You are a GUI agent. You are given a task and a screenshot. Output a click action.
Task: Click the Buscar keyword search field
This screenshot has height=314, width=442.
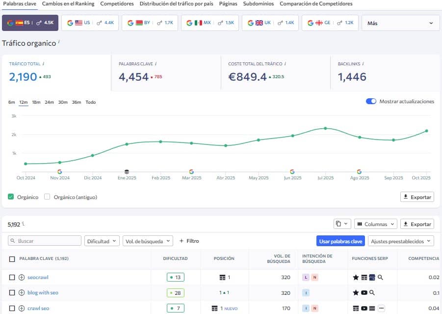45,241
